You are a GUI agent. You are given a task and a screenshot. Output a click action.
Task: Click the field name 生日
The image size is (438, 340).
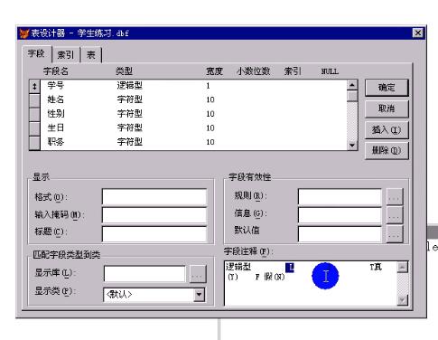coord(56,127)
